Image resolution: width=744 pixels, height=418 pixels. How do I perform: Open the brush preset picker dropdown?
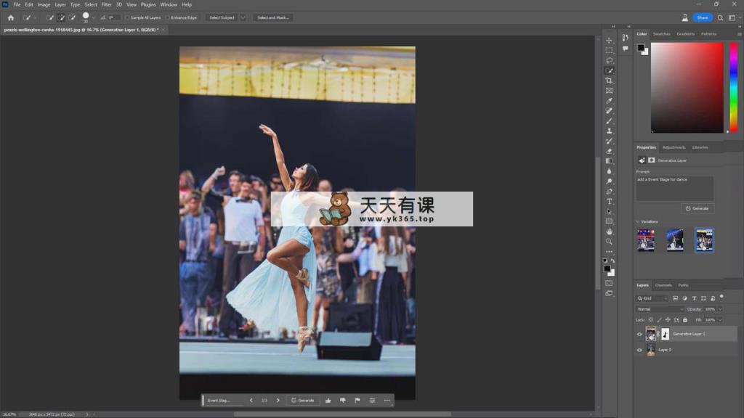(94, 17)
